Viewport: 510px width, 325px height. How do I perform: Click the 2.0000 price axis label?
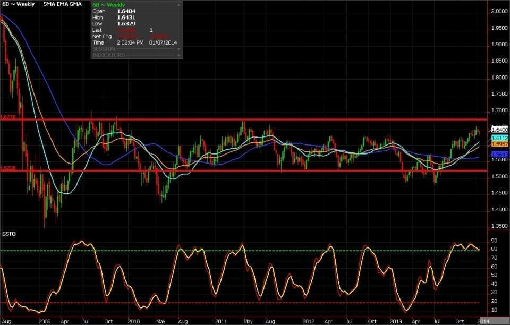(x=499, y=11)
